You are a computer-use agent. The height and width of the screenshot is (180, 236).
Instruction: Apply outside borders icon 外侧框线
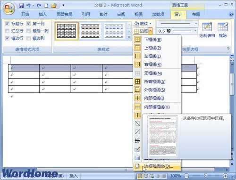point(137,90)
